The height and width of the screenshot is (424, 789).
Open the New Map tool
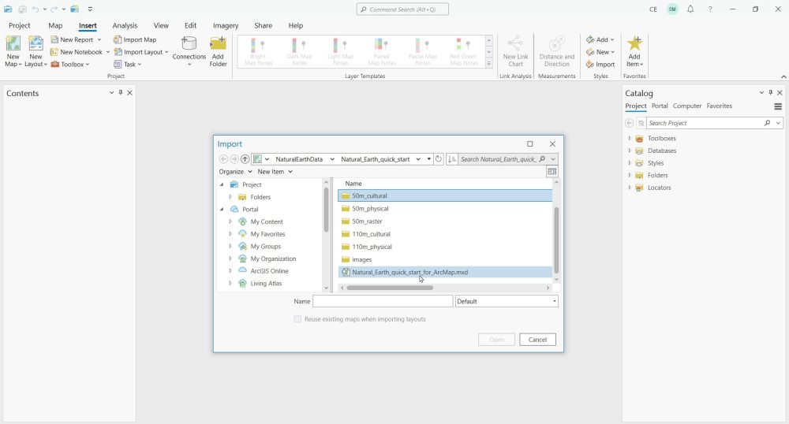click(13, 51)
